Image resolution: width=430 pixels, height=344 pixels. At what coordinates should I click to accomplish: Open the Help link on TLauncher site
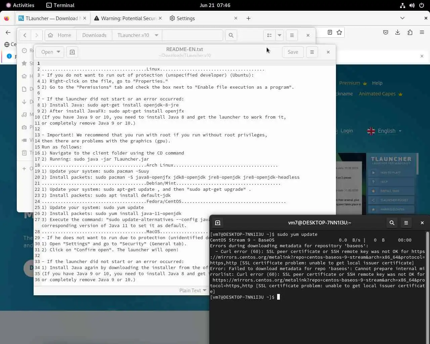point(377,83)
